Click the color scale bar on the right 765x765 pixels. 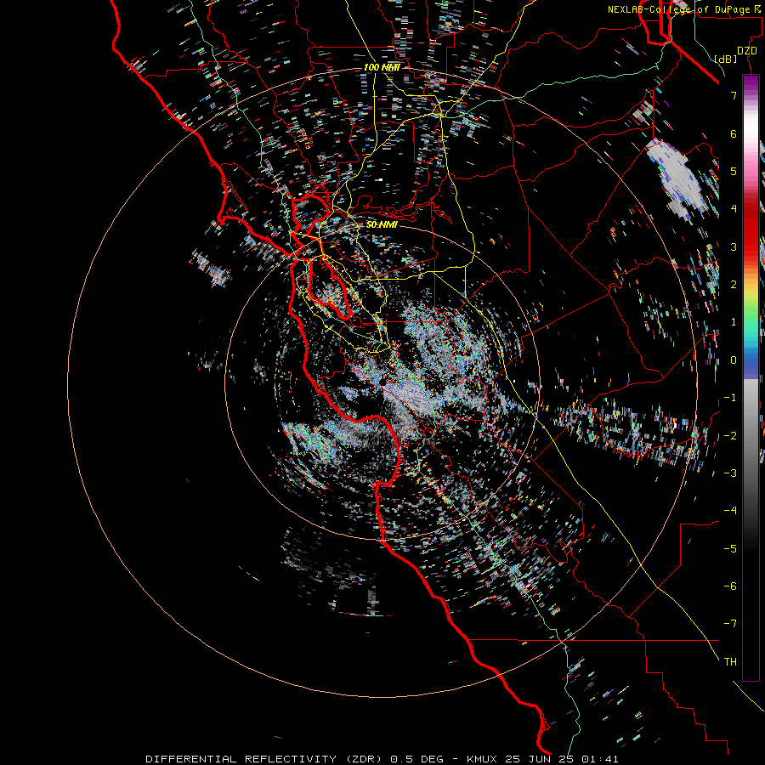pyautogui.click(x=751, y=377)
